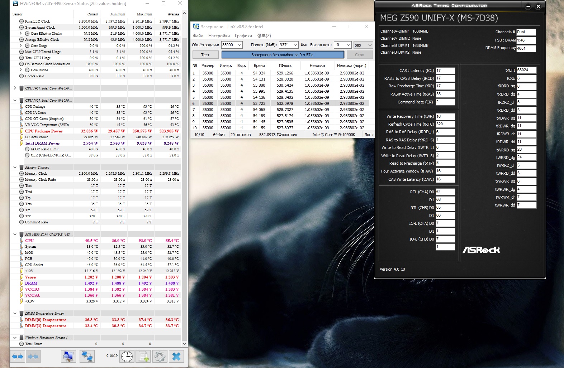Collapse second CPU [#0] Intel Core group

pyautogui.click(x=15, y=100)
